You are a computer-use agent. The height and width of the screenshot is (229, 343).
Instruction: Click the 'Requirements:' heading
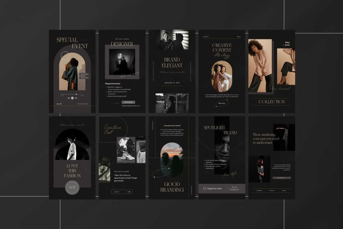click(x=113, y=84)
